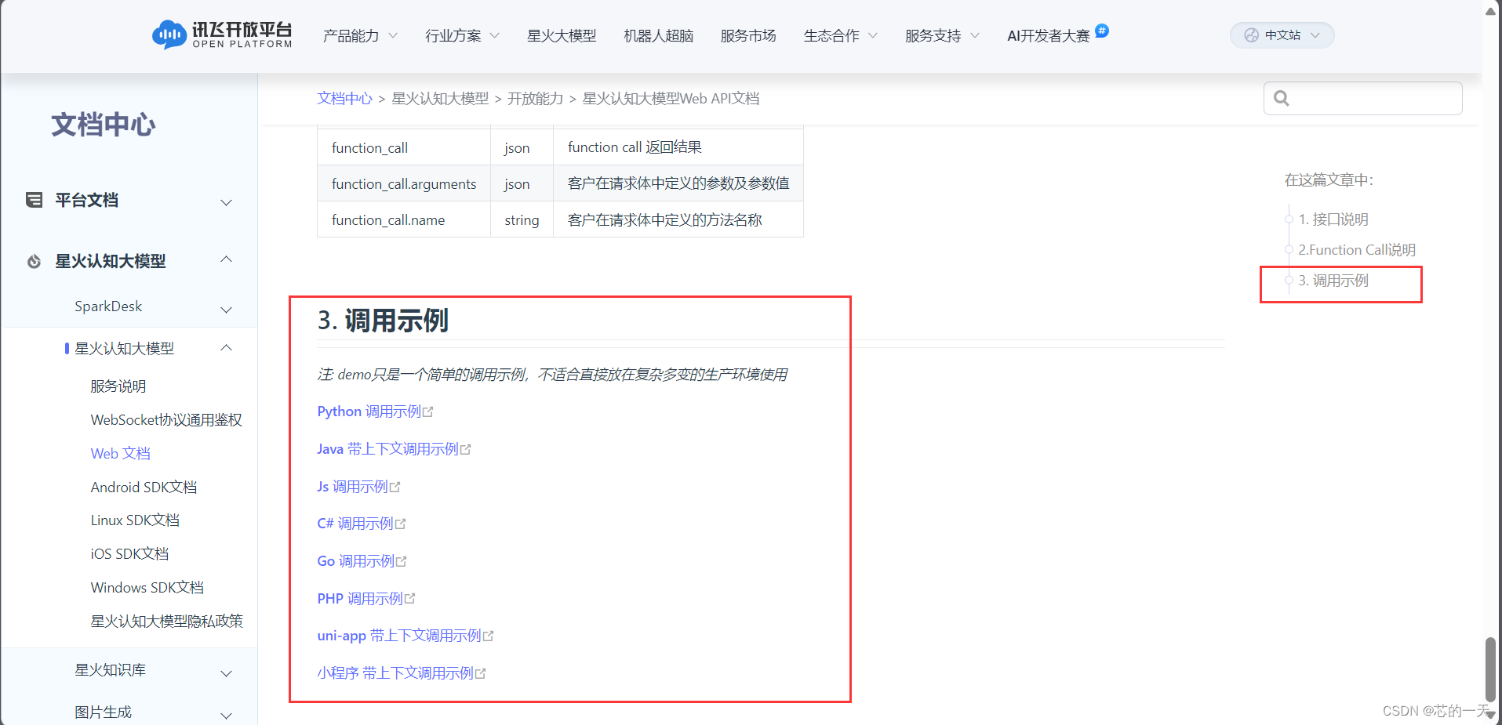Open the Js 调用示例 link
Screen dimensions: 1502x725
(352, 487)
